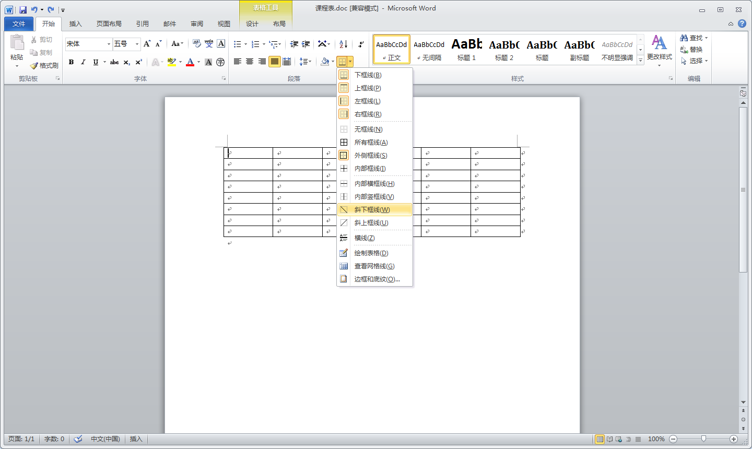Toggle strikethrough formatting
Viewport: 752px width, 449px height.
(114, 62)
